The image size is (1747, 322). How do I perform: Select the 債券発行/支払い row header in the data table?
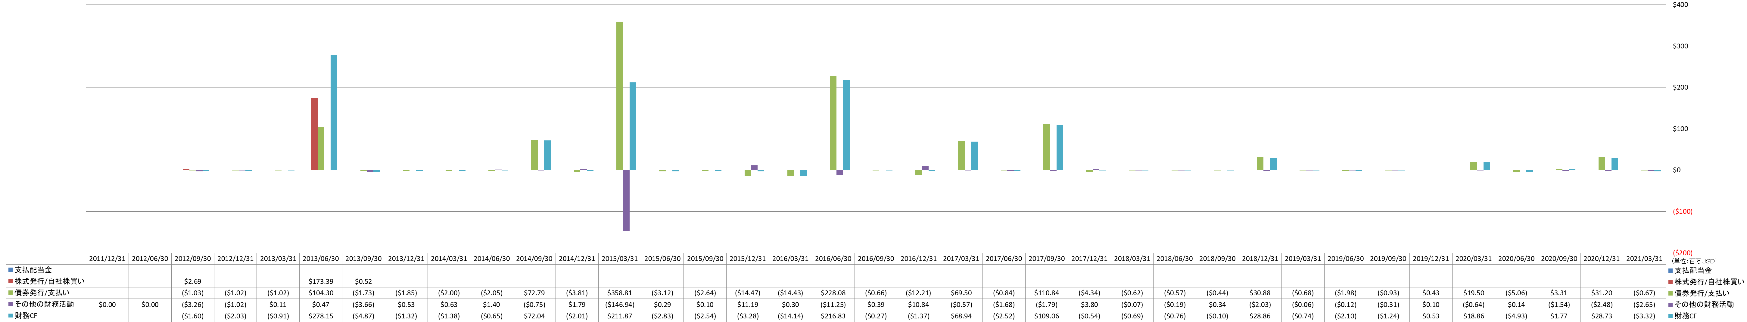[x=46, y=293]
